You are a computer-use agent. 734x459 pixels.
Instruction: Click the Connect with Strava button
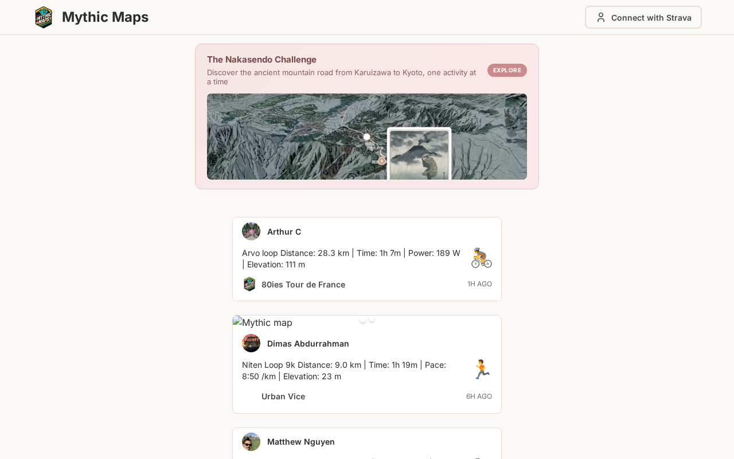[x=643, y=17]
